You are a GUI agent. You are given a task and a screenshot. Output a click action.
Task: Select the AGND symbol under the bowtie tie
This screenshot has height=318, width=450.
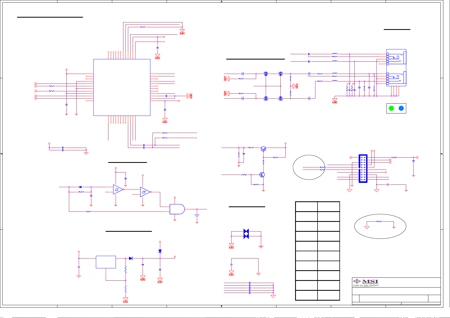coord(231,246)
